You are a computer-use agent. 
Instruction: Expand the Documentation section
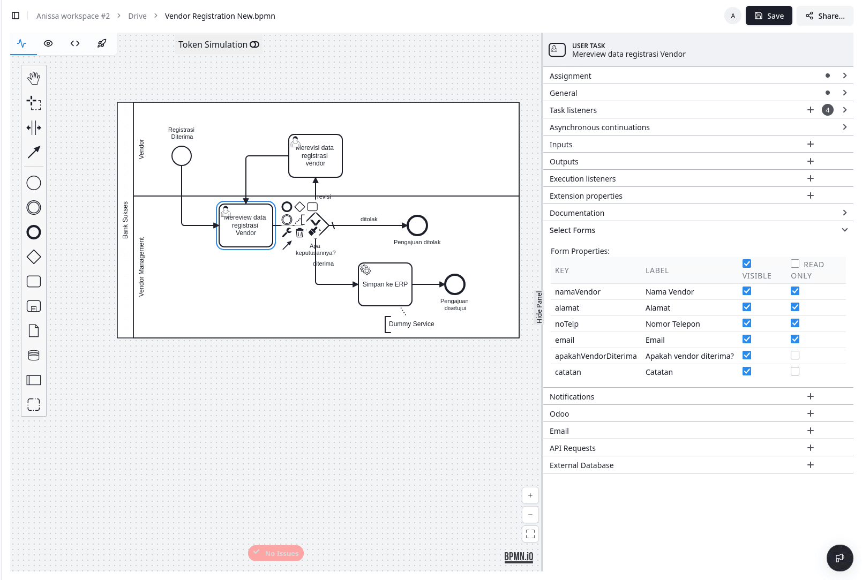pos(844,213)
